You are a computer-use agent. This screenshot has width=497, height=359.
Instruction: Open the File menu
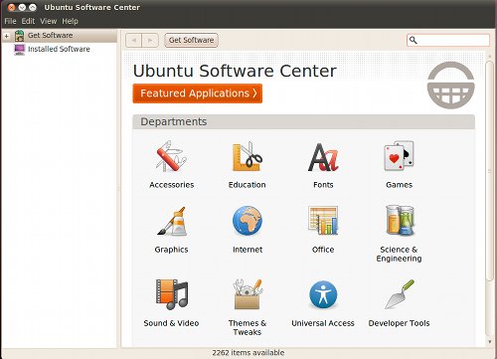coord(10,21)
